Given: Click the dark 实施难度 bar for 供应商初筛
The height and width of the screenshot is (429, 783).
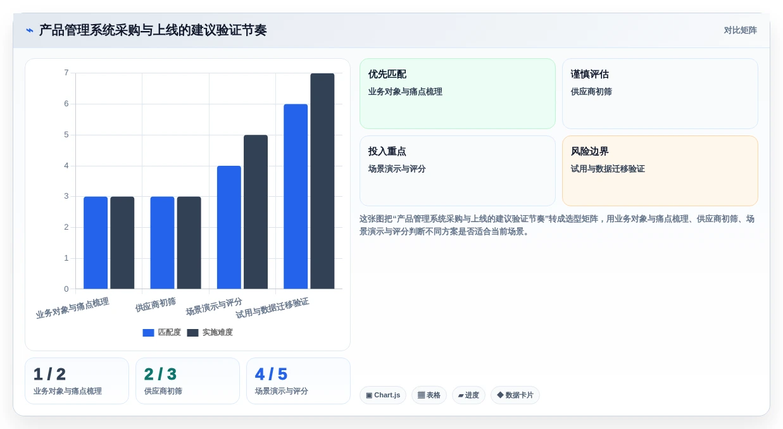Looking at the screenshot, I should point(189,243).
